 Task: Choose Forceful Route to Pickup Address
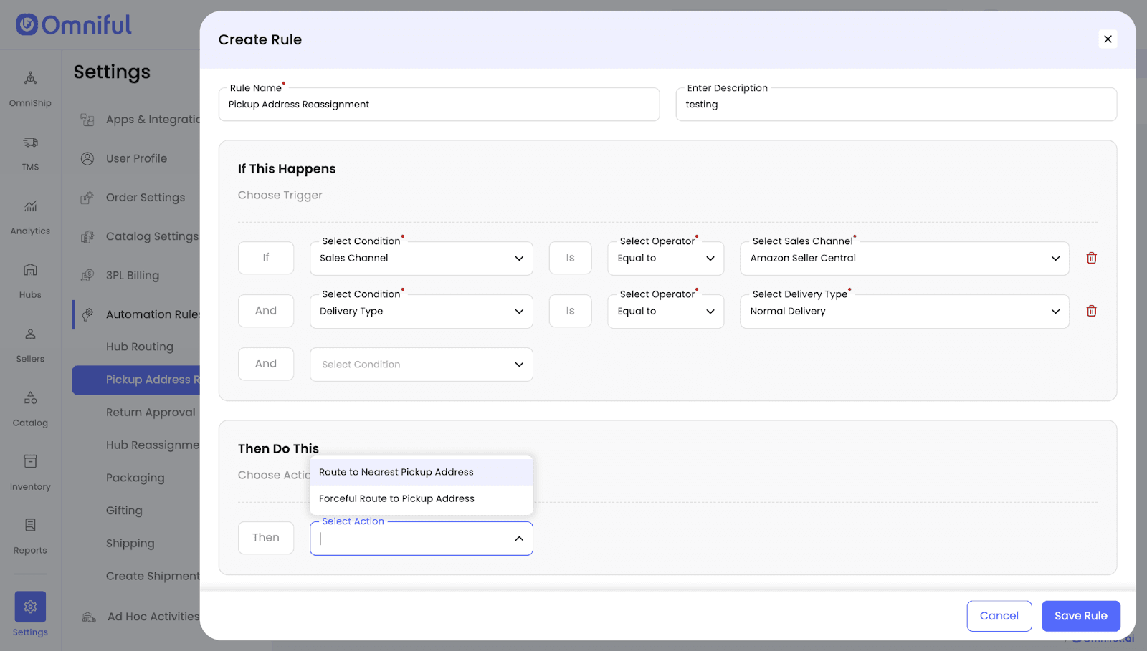coord(396,498)
